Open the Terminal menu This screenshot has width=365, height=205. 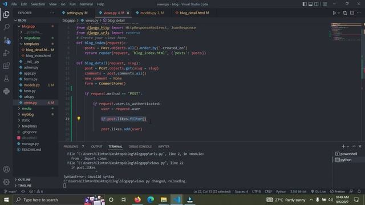point(86,4)
